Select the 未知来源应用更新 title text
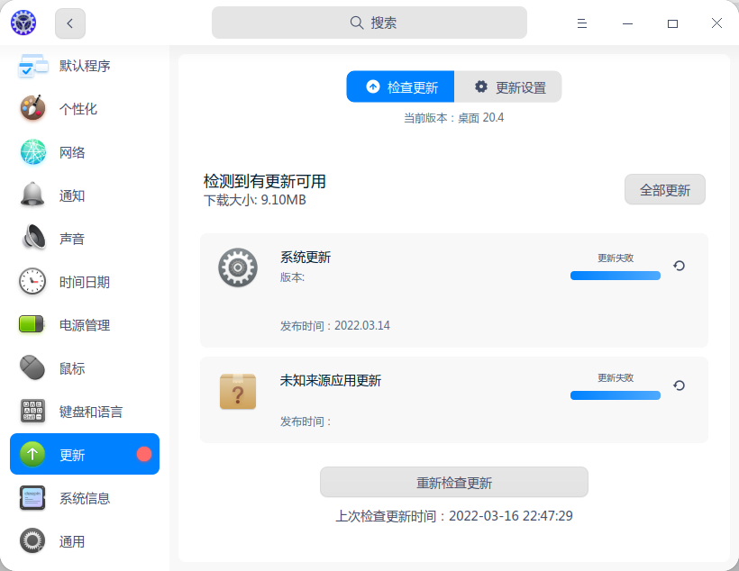Viewport: 739px width, 571px height. click(x=331, y=381)
